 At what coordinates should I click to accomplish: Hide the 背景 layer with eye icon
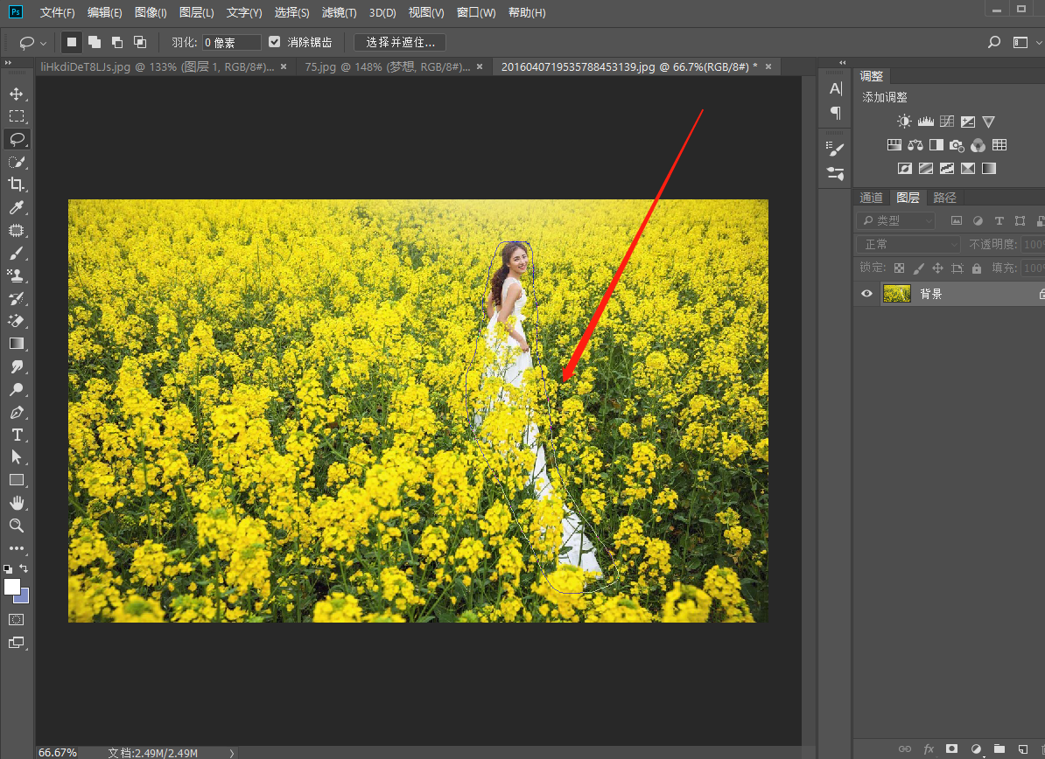866,294
